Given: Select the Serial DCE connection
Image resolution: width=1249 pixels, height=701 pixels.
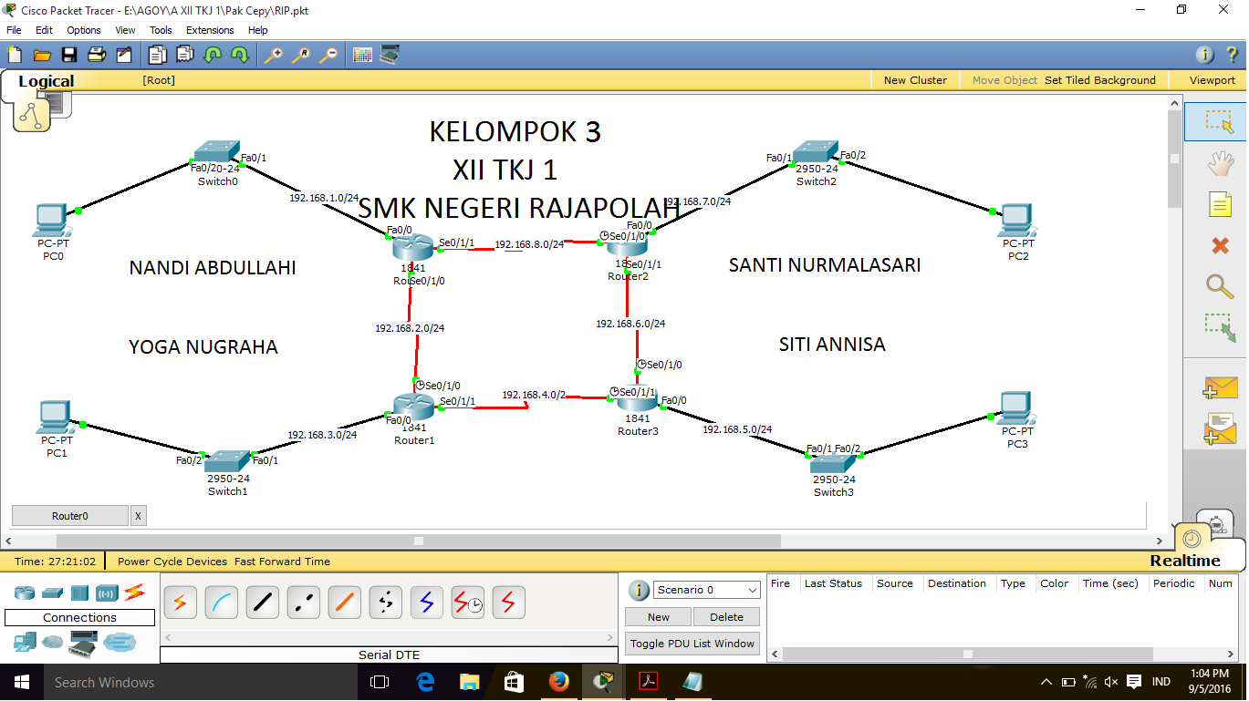Looking at the screenshot, I should pos(467,603).
